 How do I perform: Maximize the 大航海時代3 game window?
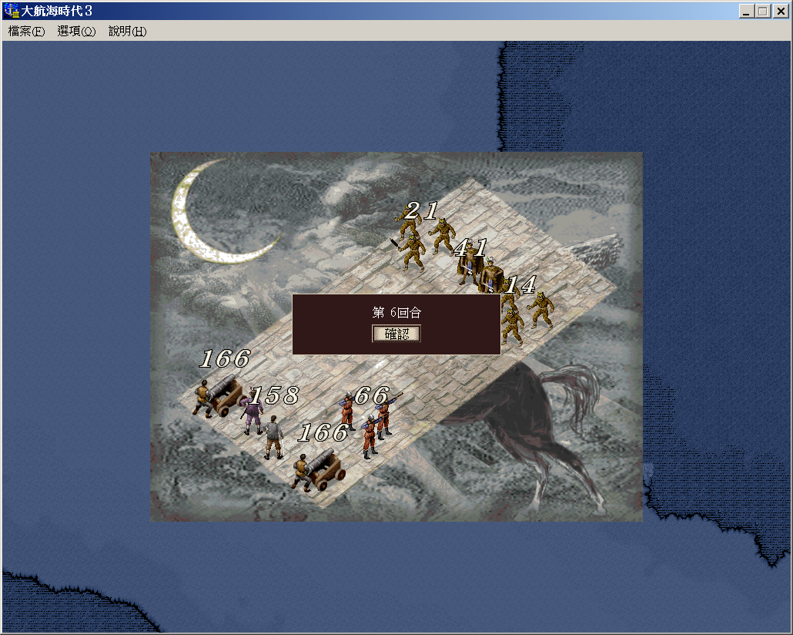point(762,11)
